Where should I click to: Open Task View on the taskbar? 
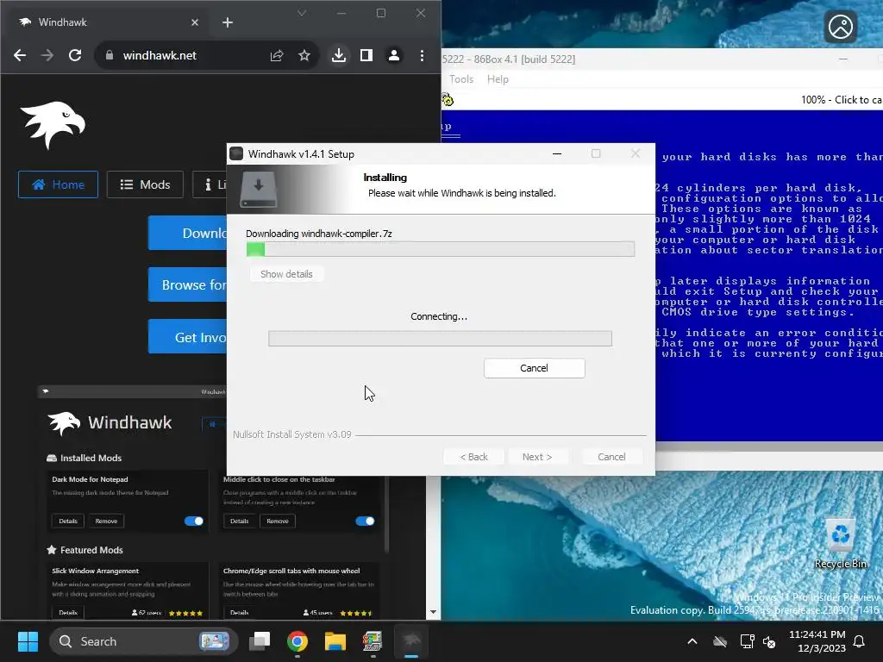click(x=260, y=641)
